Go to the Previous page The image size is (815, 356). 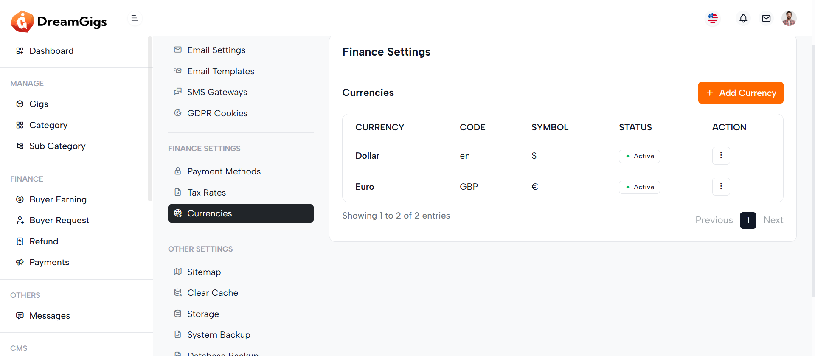(x=714, y=220)
